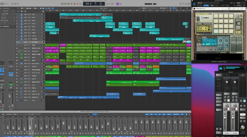This screenshot has height=137, width=247.
Task: Open the Edit menu in the Tracks area
Action: [22, 8]
